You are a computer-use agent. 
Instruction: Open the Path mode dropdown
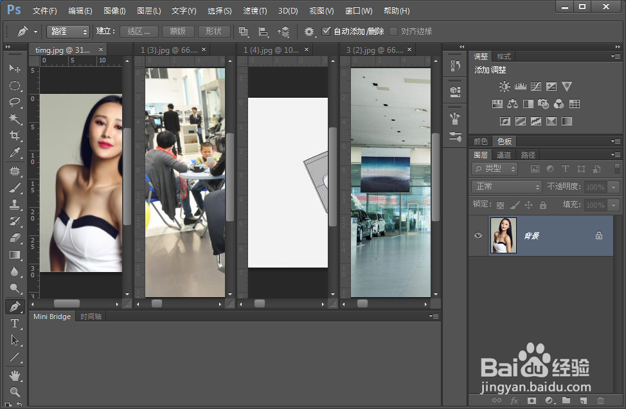(x=67, y=31)
